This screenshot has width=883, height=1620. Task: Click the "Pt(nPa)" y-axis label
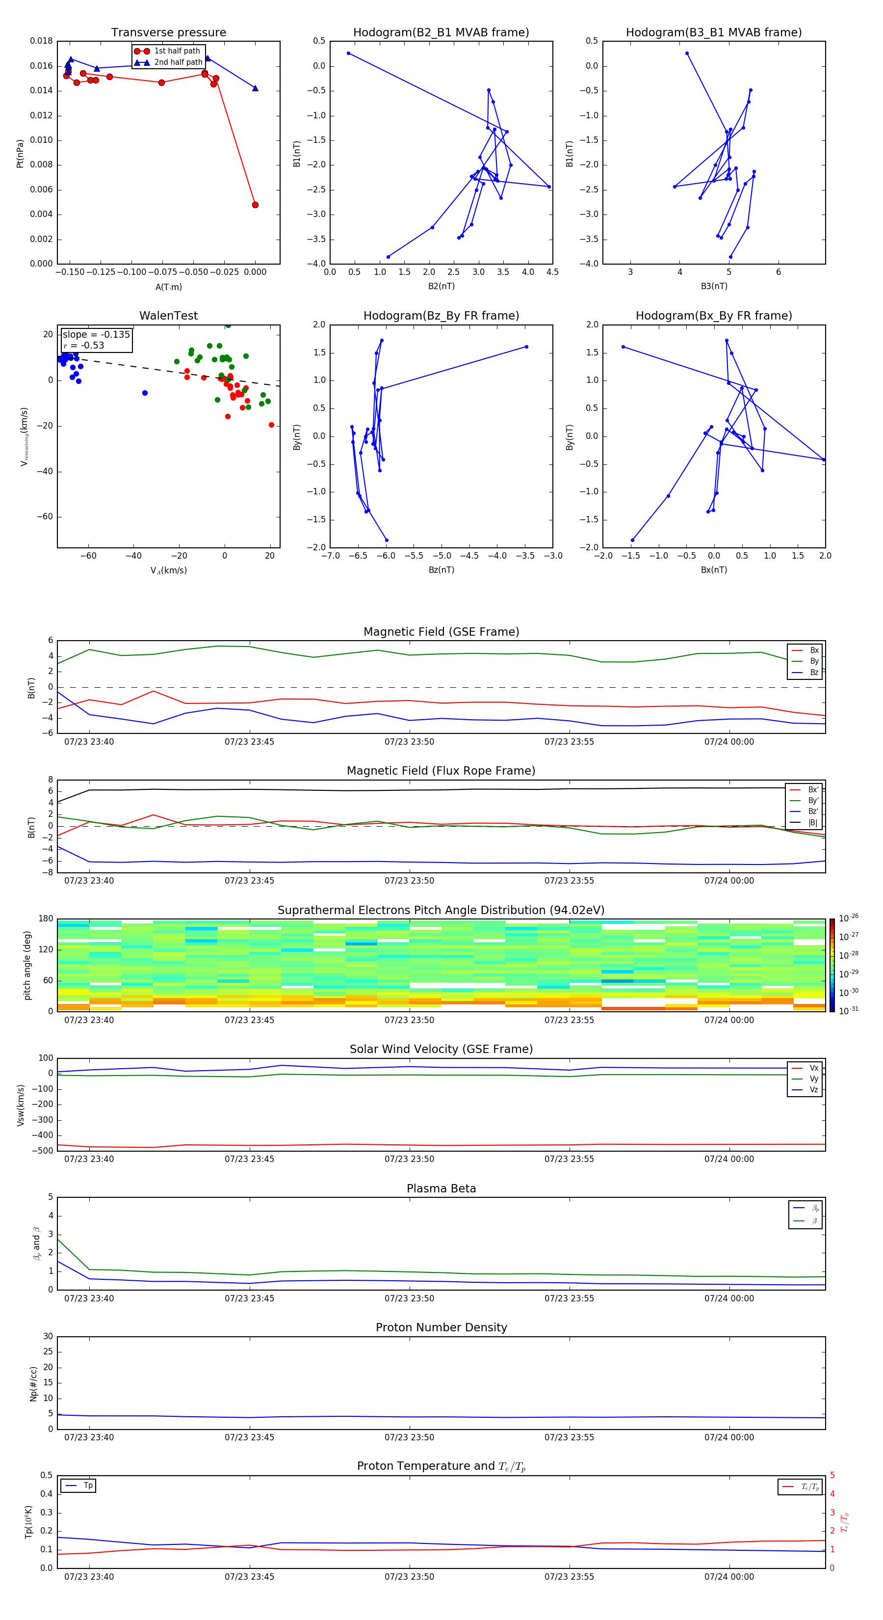[x=20, y=154]
